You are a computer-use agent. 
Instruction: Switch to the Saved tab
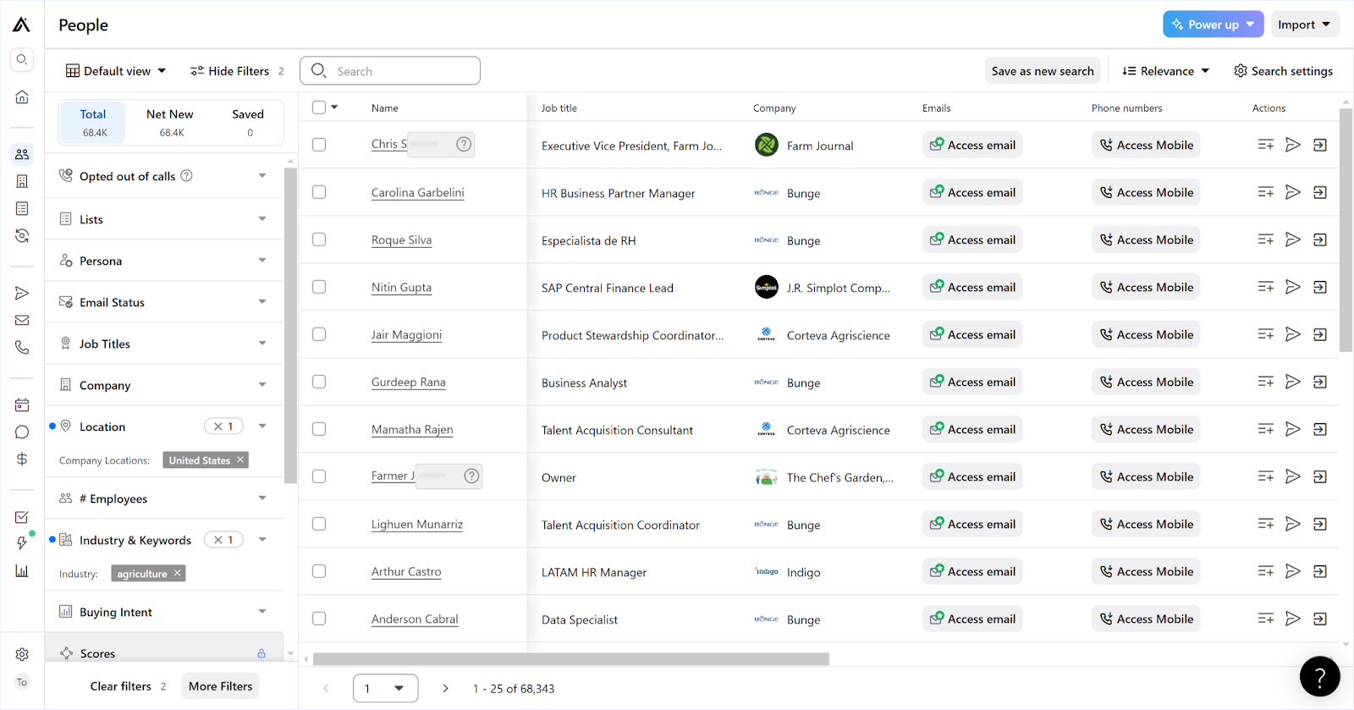248,122
